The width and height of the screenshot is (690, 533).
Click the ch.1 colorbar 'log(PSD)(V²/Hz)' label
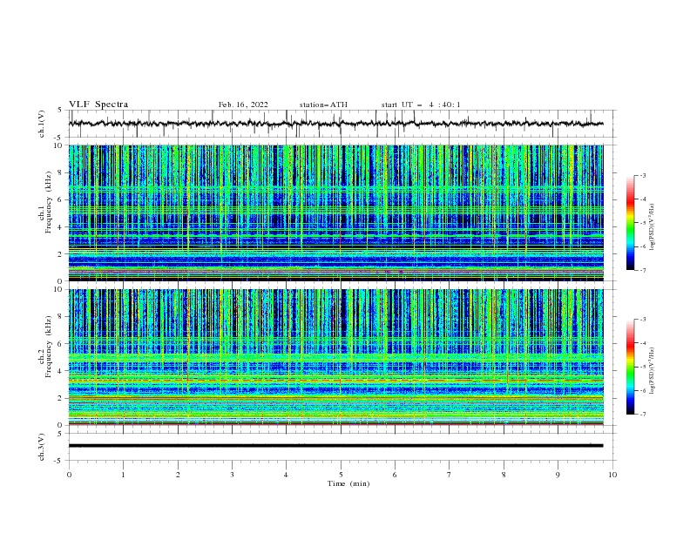652,227
